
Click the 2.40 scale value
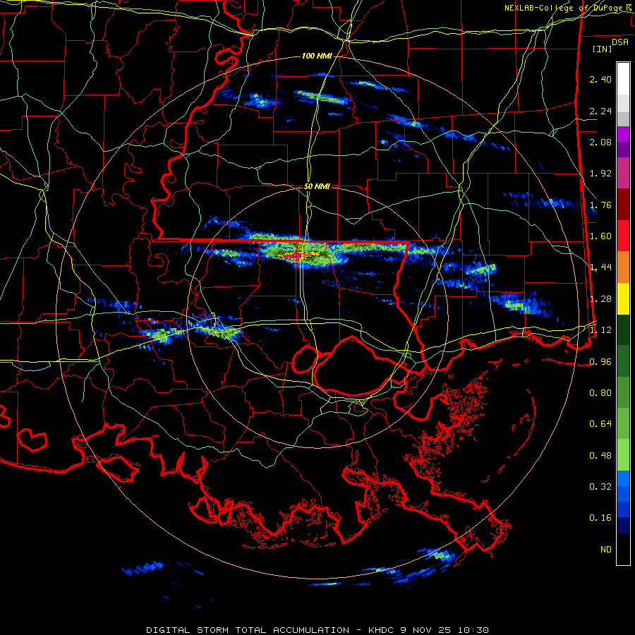pos(600,80)
